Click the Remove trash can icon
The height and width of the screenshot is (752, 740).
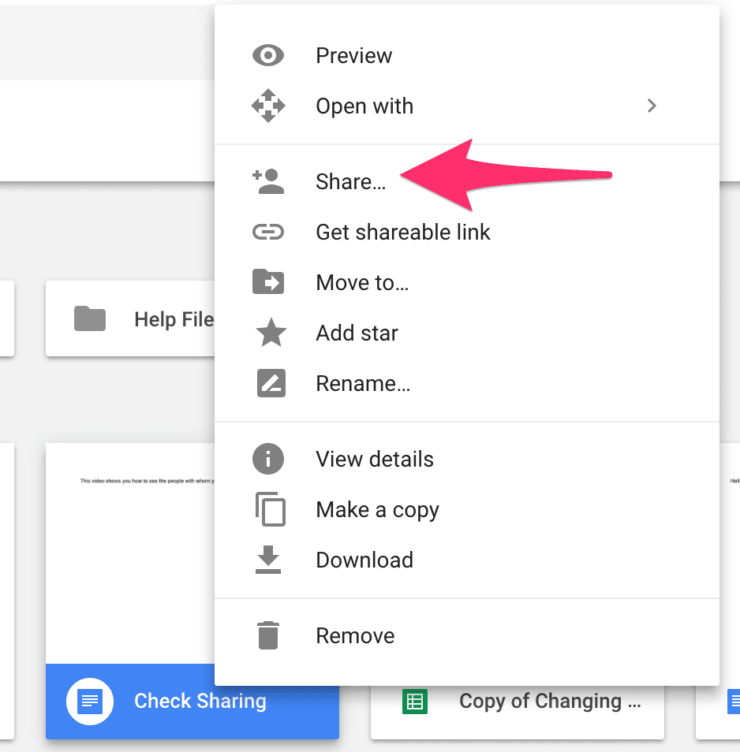click(x=268, y=635)
